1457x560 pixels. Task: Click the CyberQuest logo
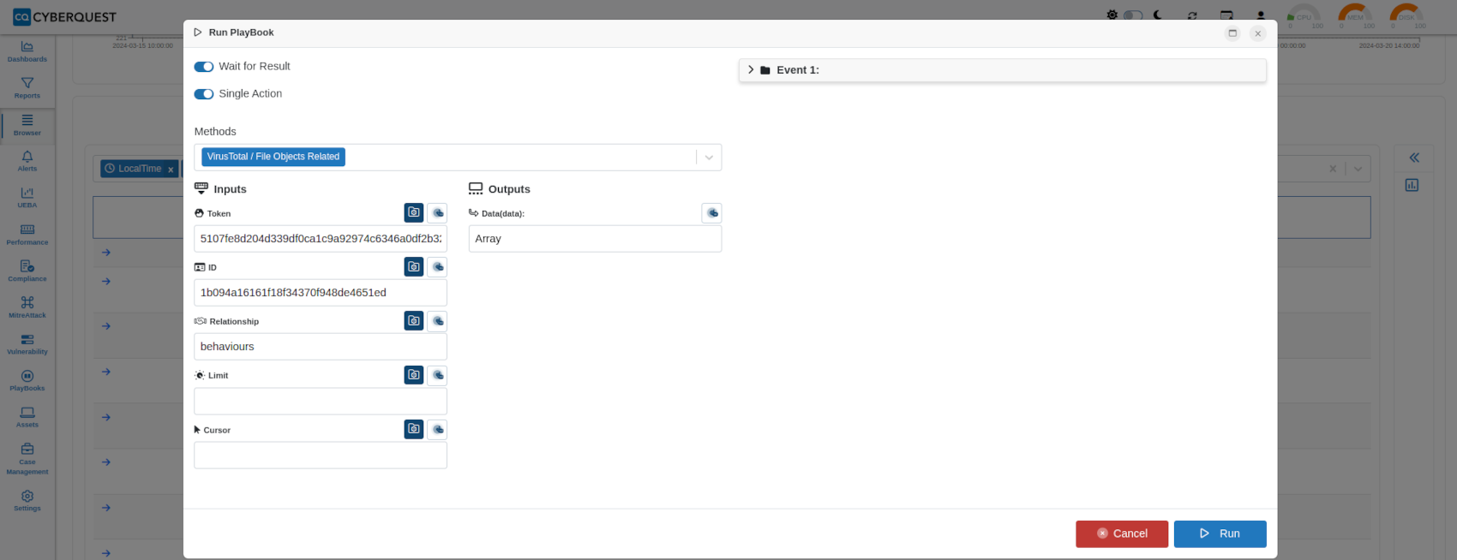(64, 17)
